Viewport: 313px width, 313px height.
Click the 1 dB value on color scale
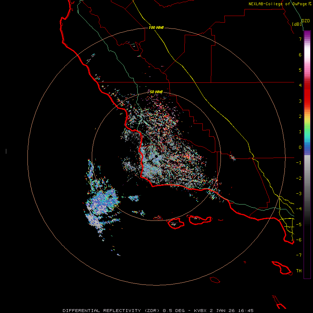[300, 132]
